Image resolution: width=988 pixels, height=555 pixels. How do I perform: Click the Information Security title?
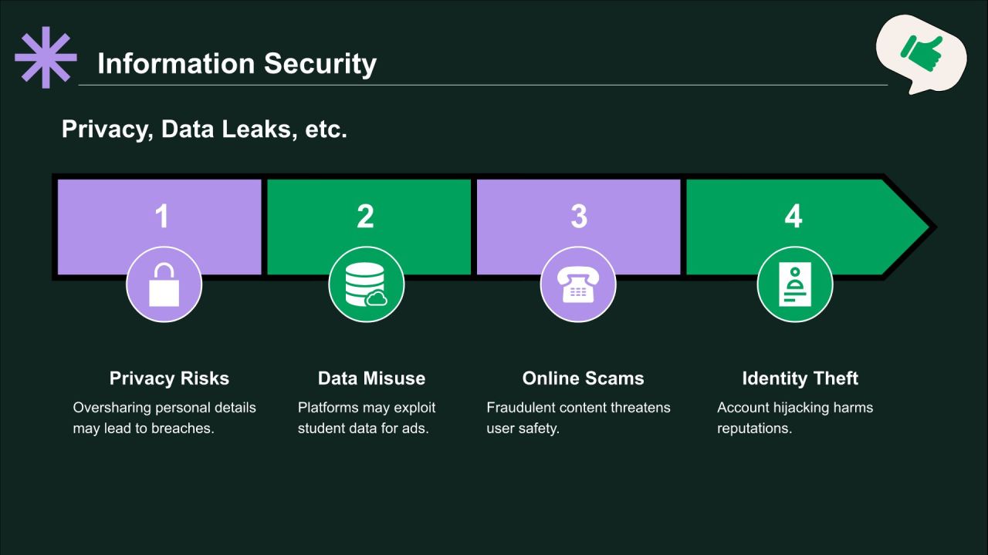[x=237, y=64]
